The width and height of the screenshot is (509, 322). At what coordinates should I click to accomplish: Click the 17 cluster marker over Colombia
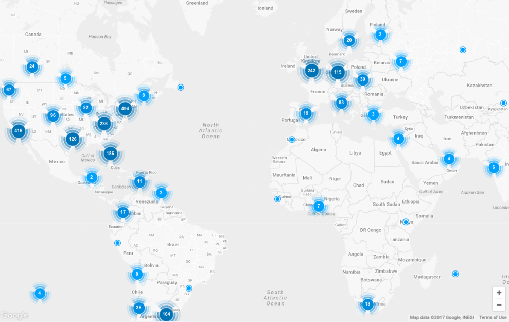(x=122, y=212)
